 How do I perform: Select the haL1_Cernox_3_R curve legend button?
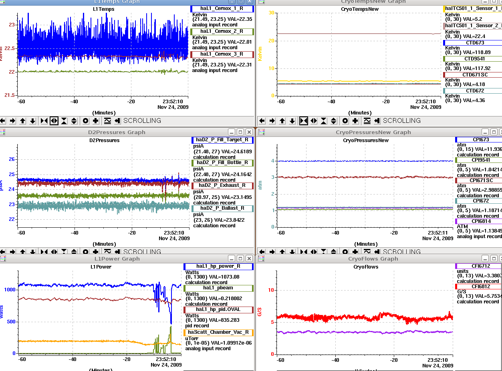(x=222, y=54)
